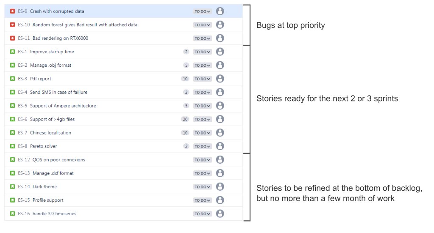Click the green story icon for ES-1
The height and width of the screenshot is (233, 434).
(x=12, y=52)
